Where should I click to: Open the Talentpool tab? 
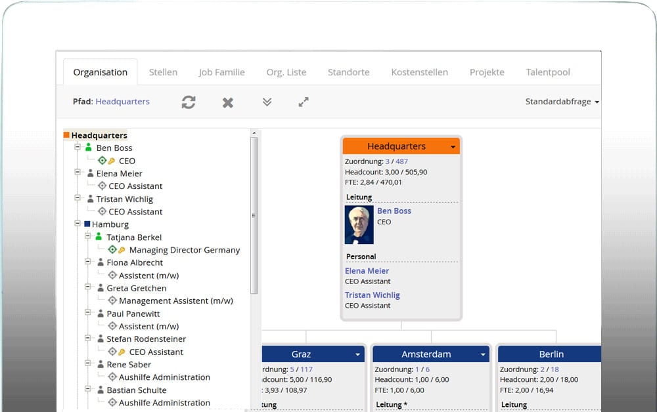(548, 72)
